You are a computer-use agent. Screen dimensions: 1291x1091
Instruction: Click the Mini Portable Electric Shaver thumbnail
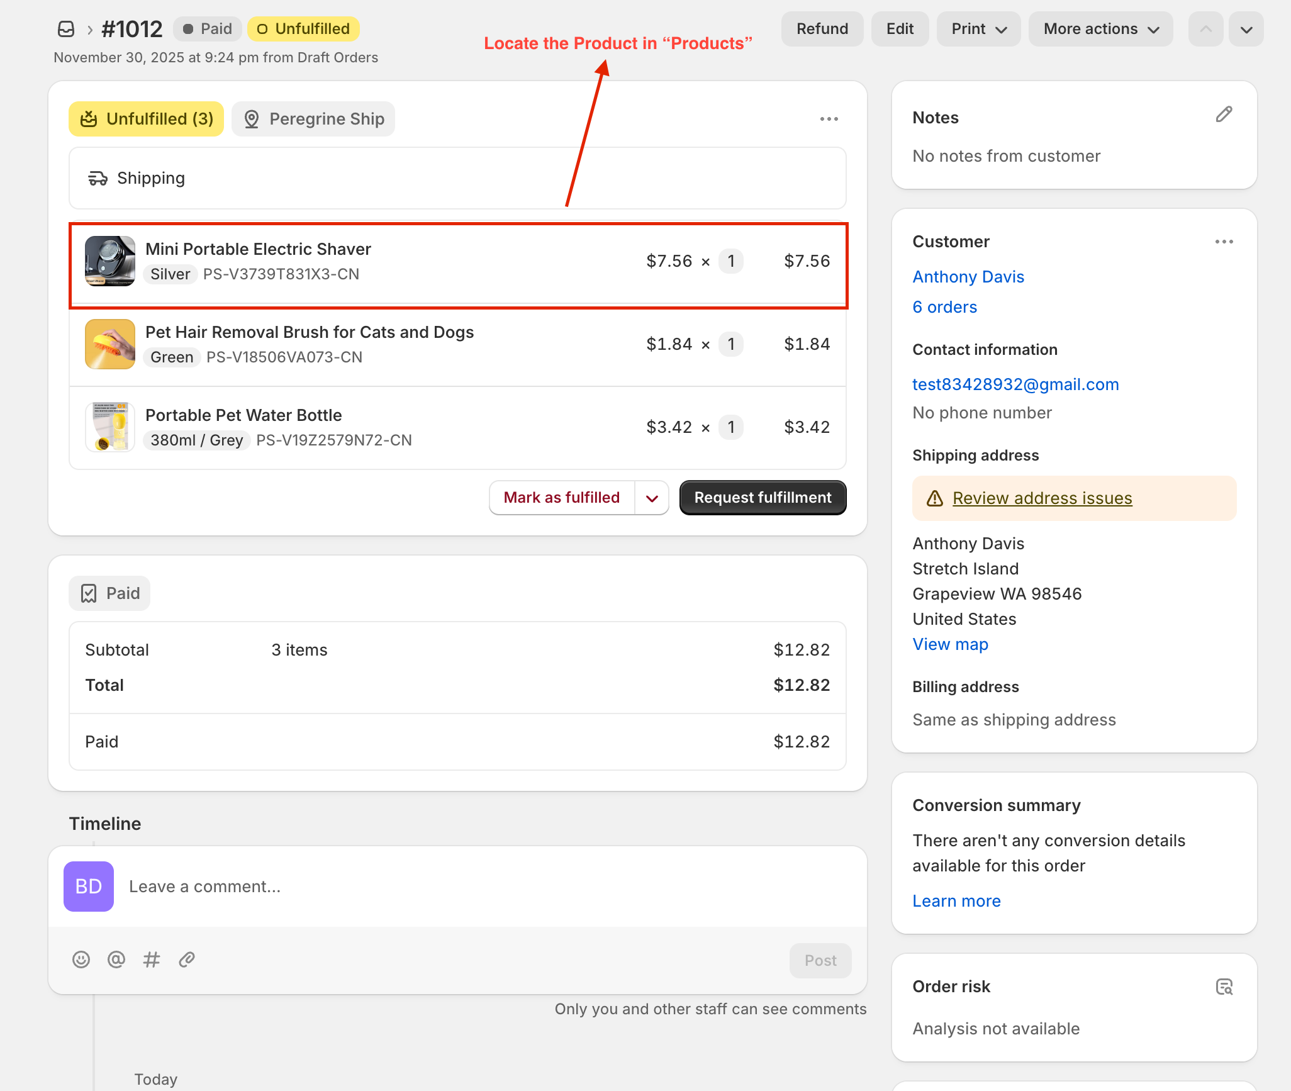click(x=110, y=261)
